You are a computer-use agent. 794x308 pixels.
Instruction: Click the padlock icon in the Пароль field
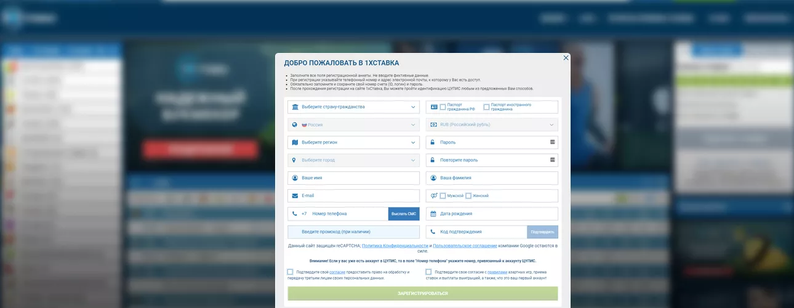click(x=433, y=142)
